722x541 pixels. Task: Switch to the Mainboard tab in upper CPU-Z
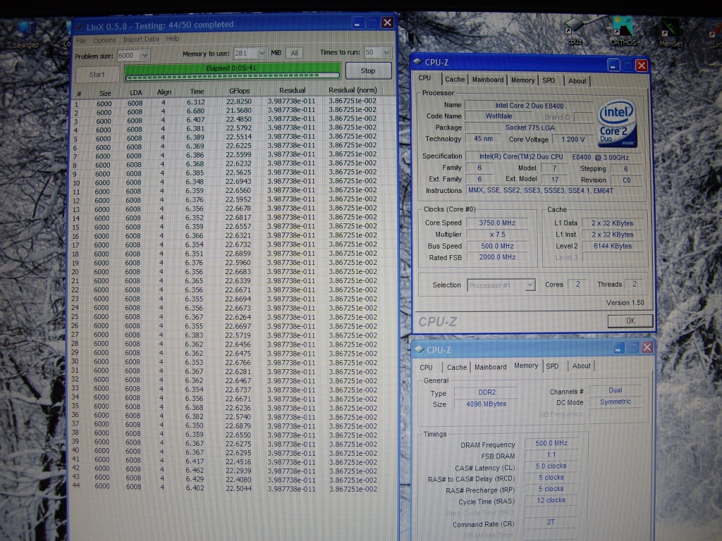[x=488, y=80]
